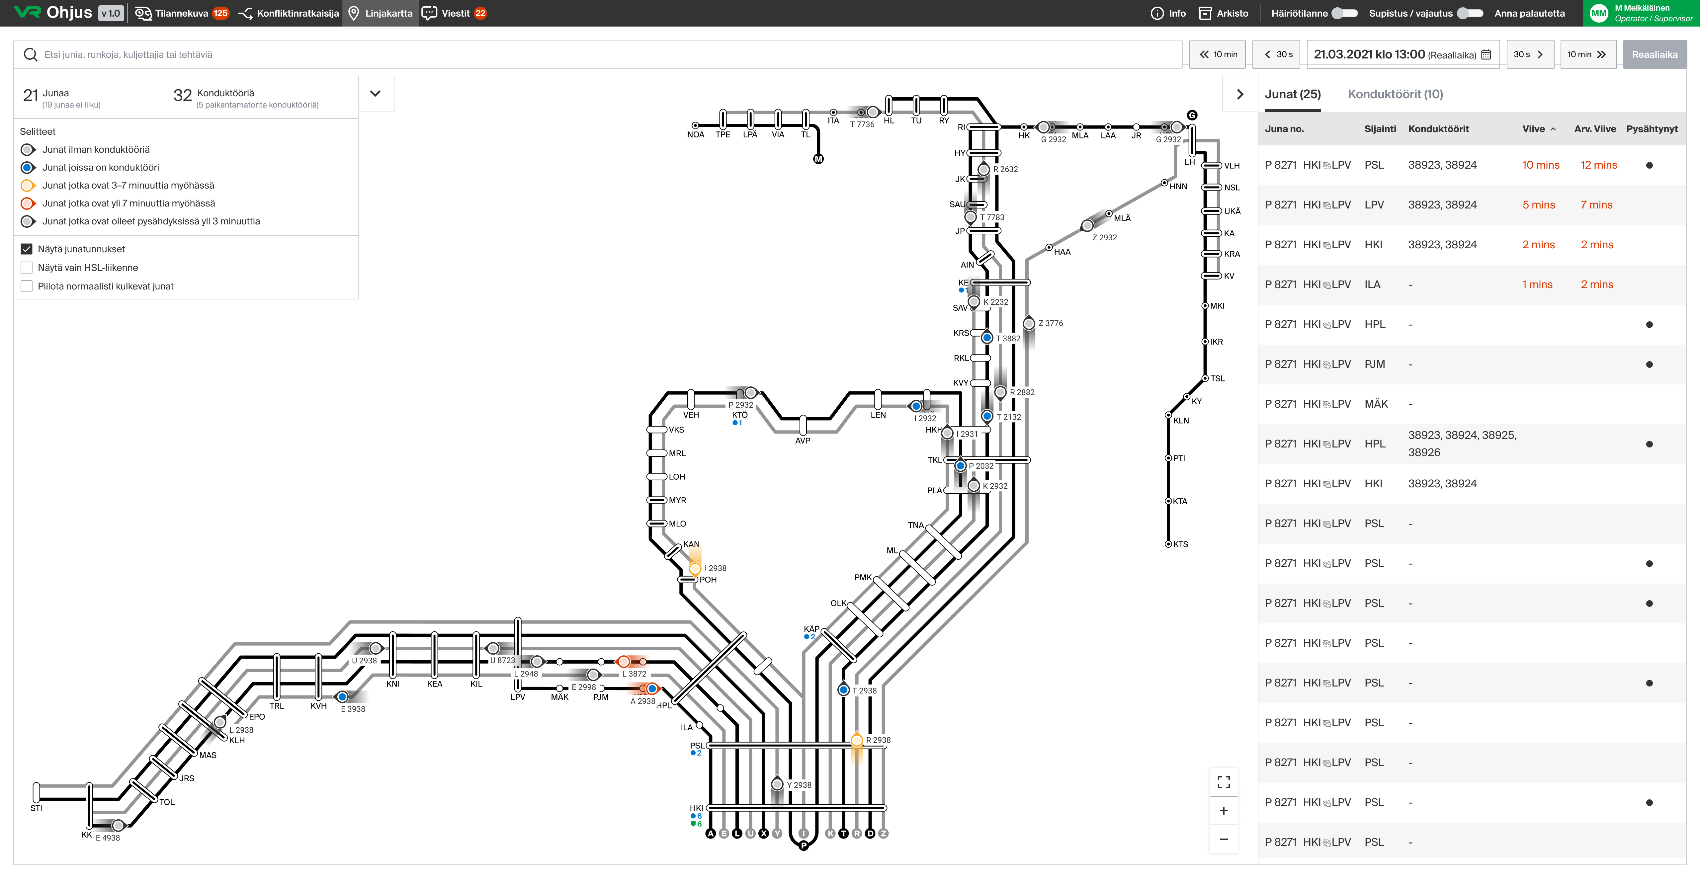
Task: Check Piilota normaalisti kulkevat junat
Action: point(27,286)
